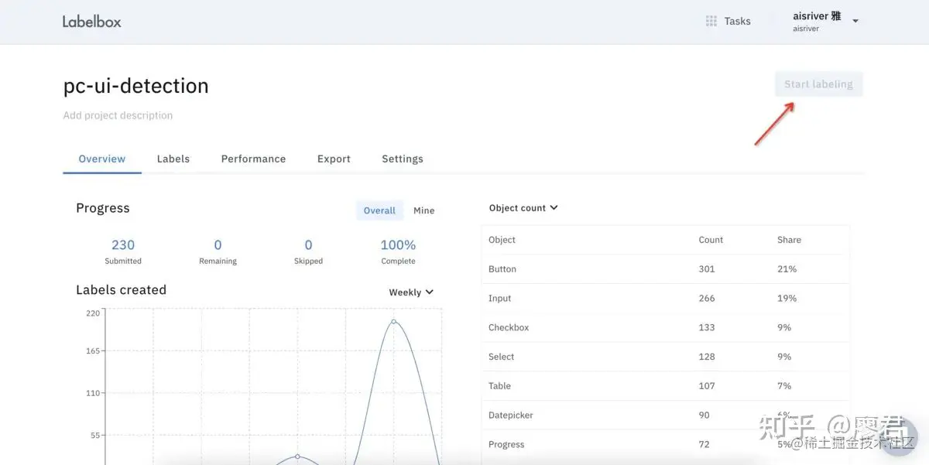Expand the Object count dropdown
This screenshot has height=465, width=929.
pos(523,208)
